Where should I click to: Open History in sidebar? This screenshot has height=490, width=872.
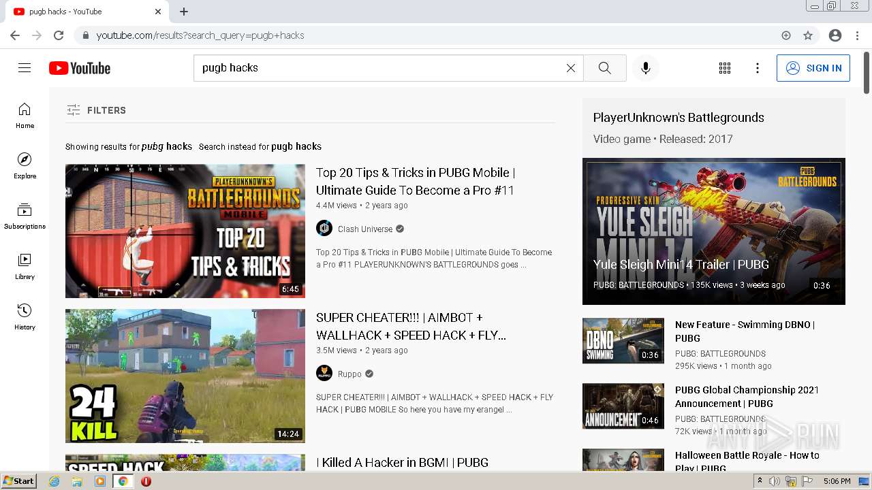point(25,317)
